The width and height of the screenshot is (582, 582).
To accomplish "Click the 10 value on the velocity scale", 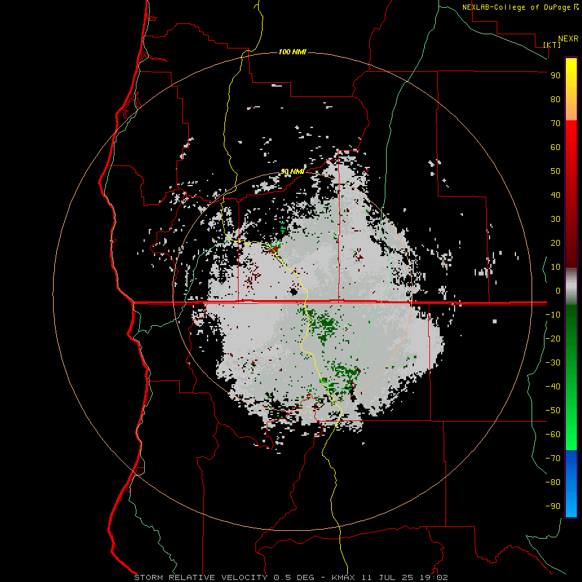I will tap(555, 267).
